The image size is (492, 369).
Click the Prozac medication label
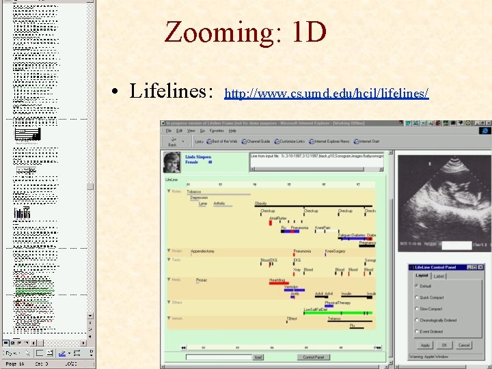point(202,280)
